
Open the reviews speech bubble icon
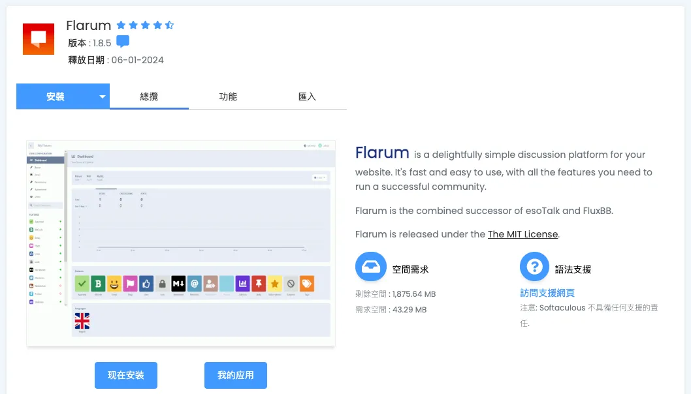point(123,41)
